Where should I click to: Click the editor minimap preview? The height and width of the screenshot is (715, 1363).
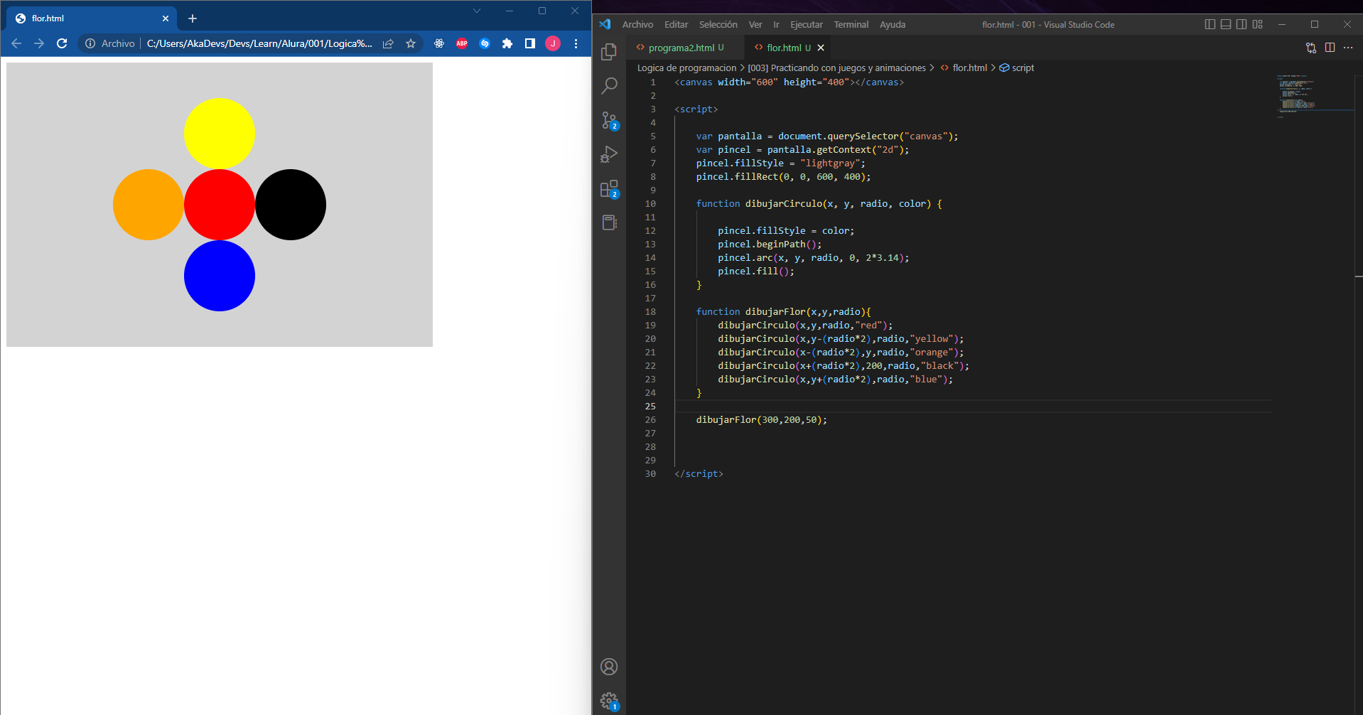click(x=1313, y=95)
